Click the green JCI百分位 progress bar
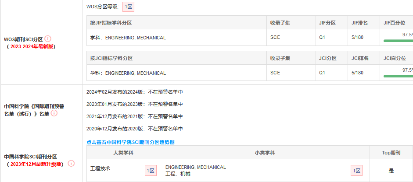This screenshot has width=413, height=182. pyautogui.click(x=398, y=76)
